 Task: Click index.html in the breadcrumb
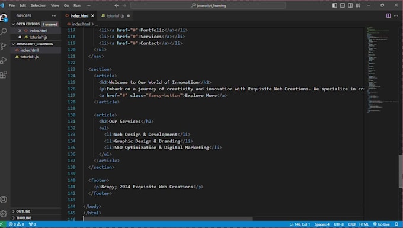[81, 24]
